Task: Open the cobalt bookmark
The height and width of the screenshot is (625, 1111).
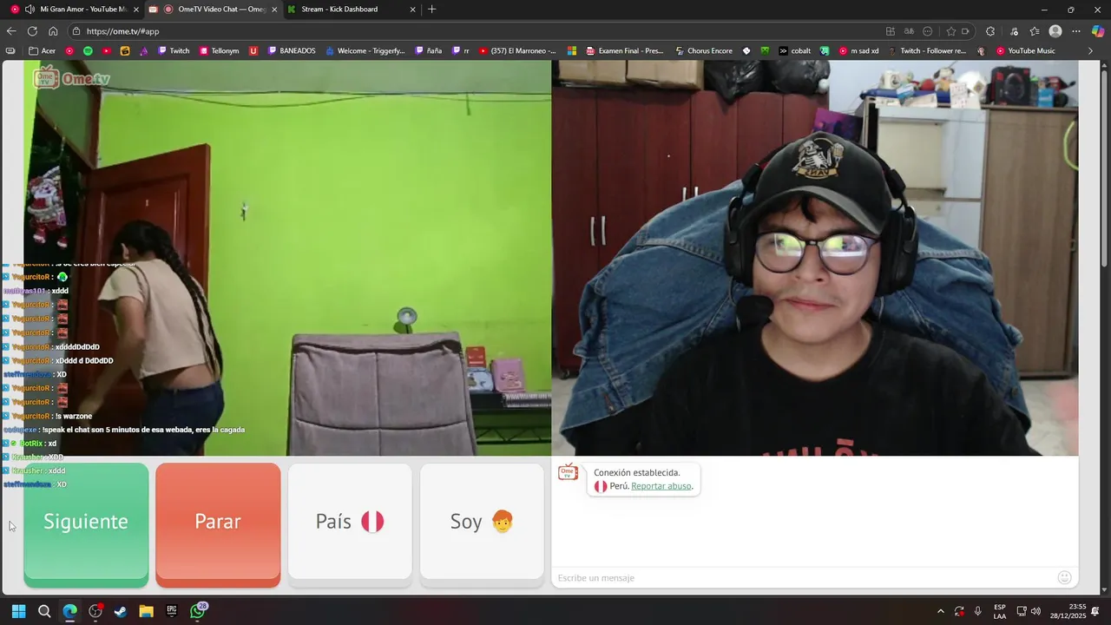Action: point(794,51)
